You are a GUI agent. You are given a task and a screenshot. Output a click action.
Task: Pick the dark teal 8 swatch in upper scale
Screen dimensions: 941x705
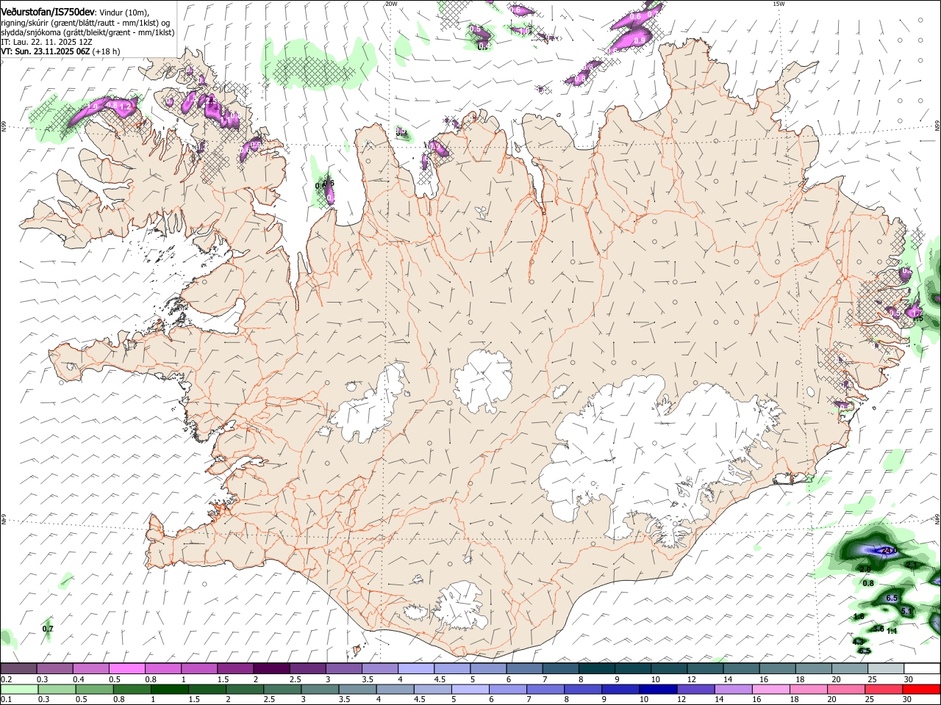(x=597, y=668)
